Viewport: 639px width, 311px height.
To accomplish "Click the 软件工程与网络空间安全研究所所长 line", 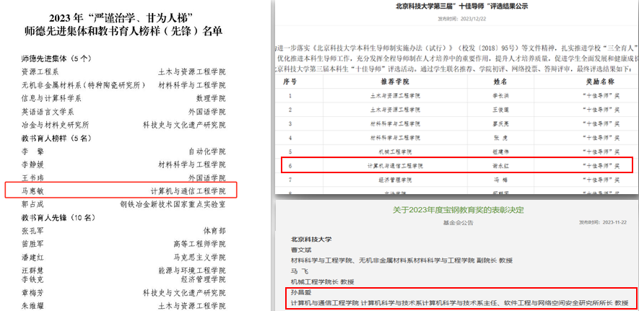I will coord(459,303).
